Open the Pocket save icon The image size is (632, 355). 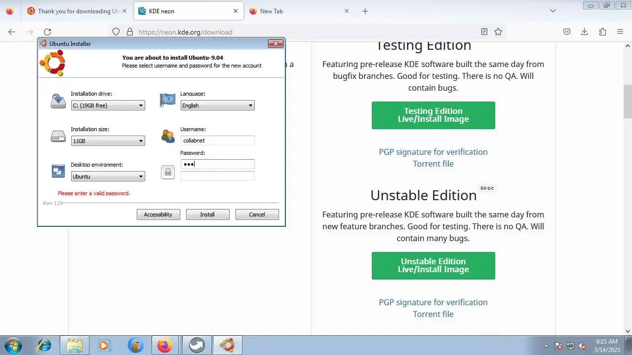[x=567, y=32]
